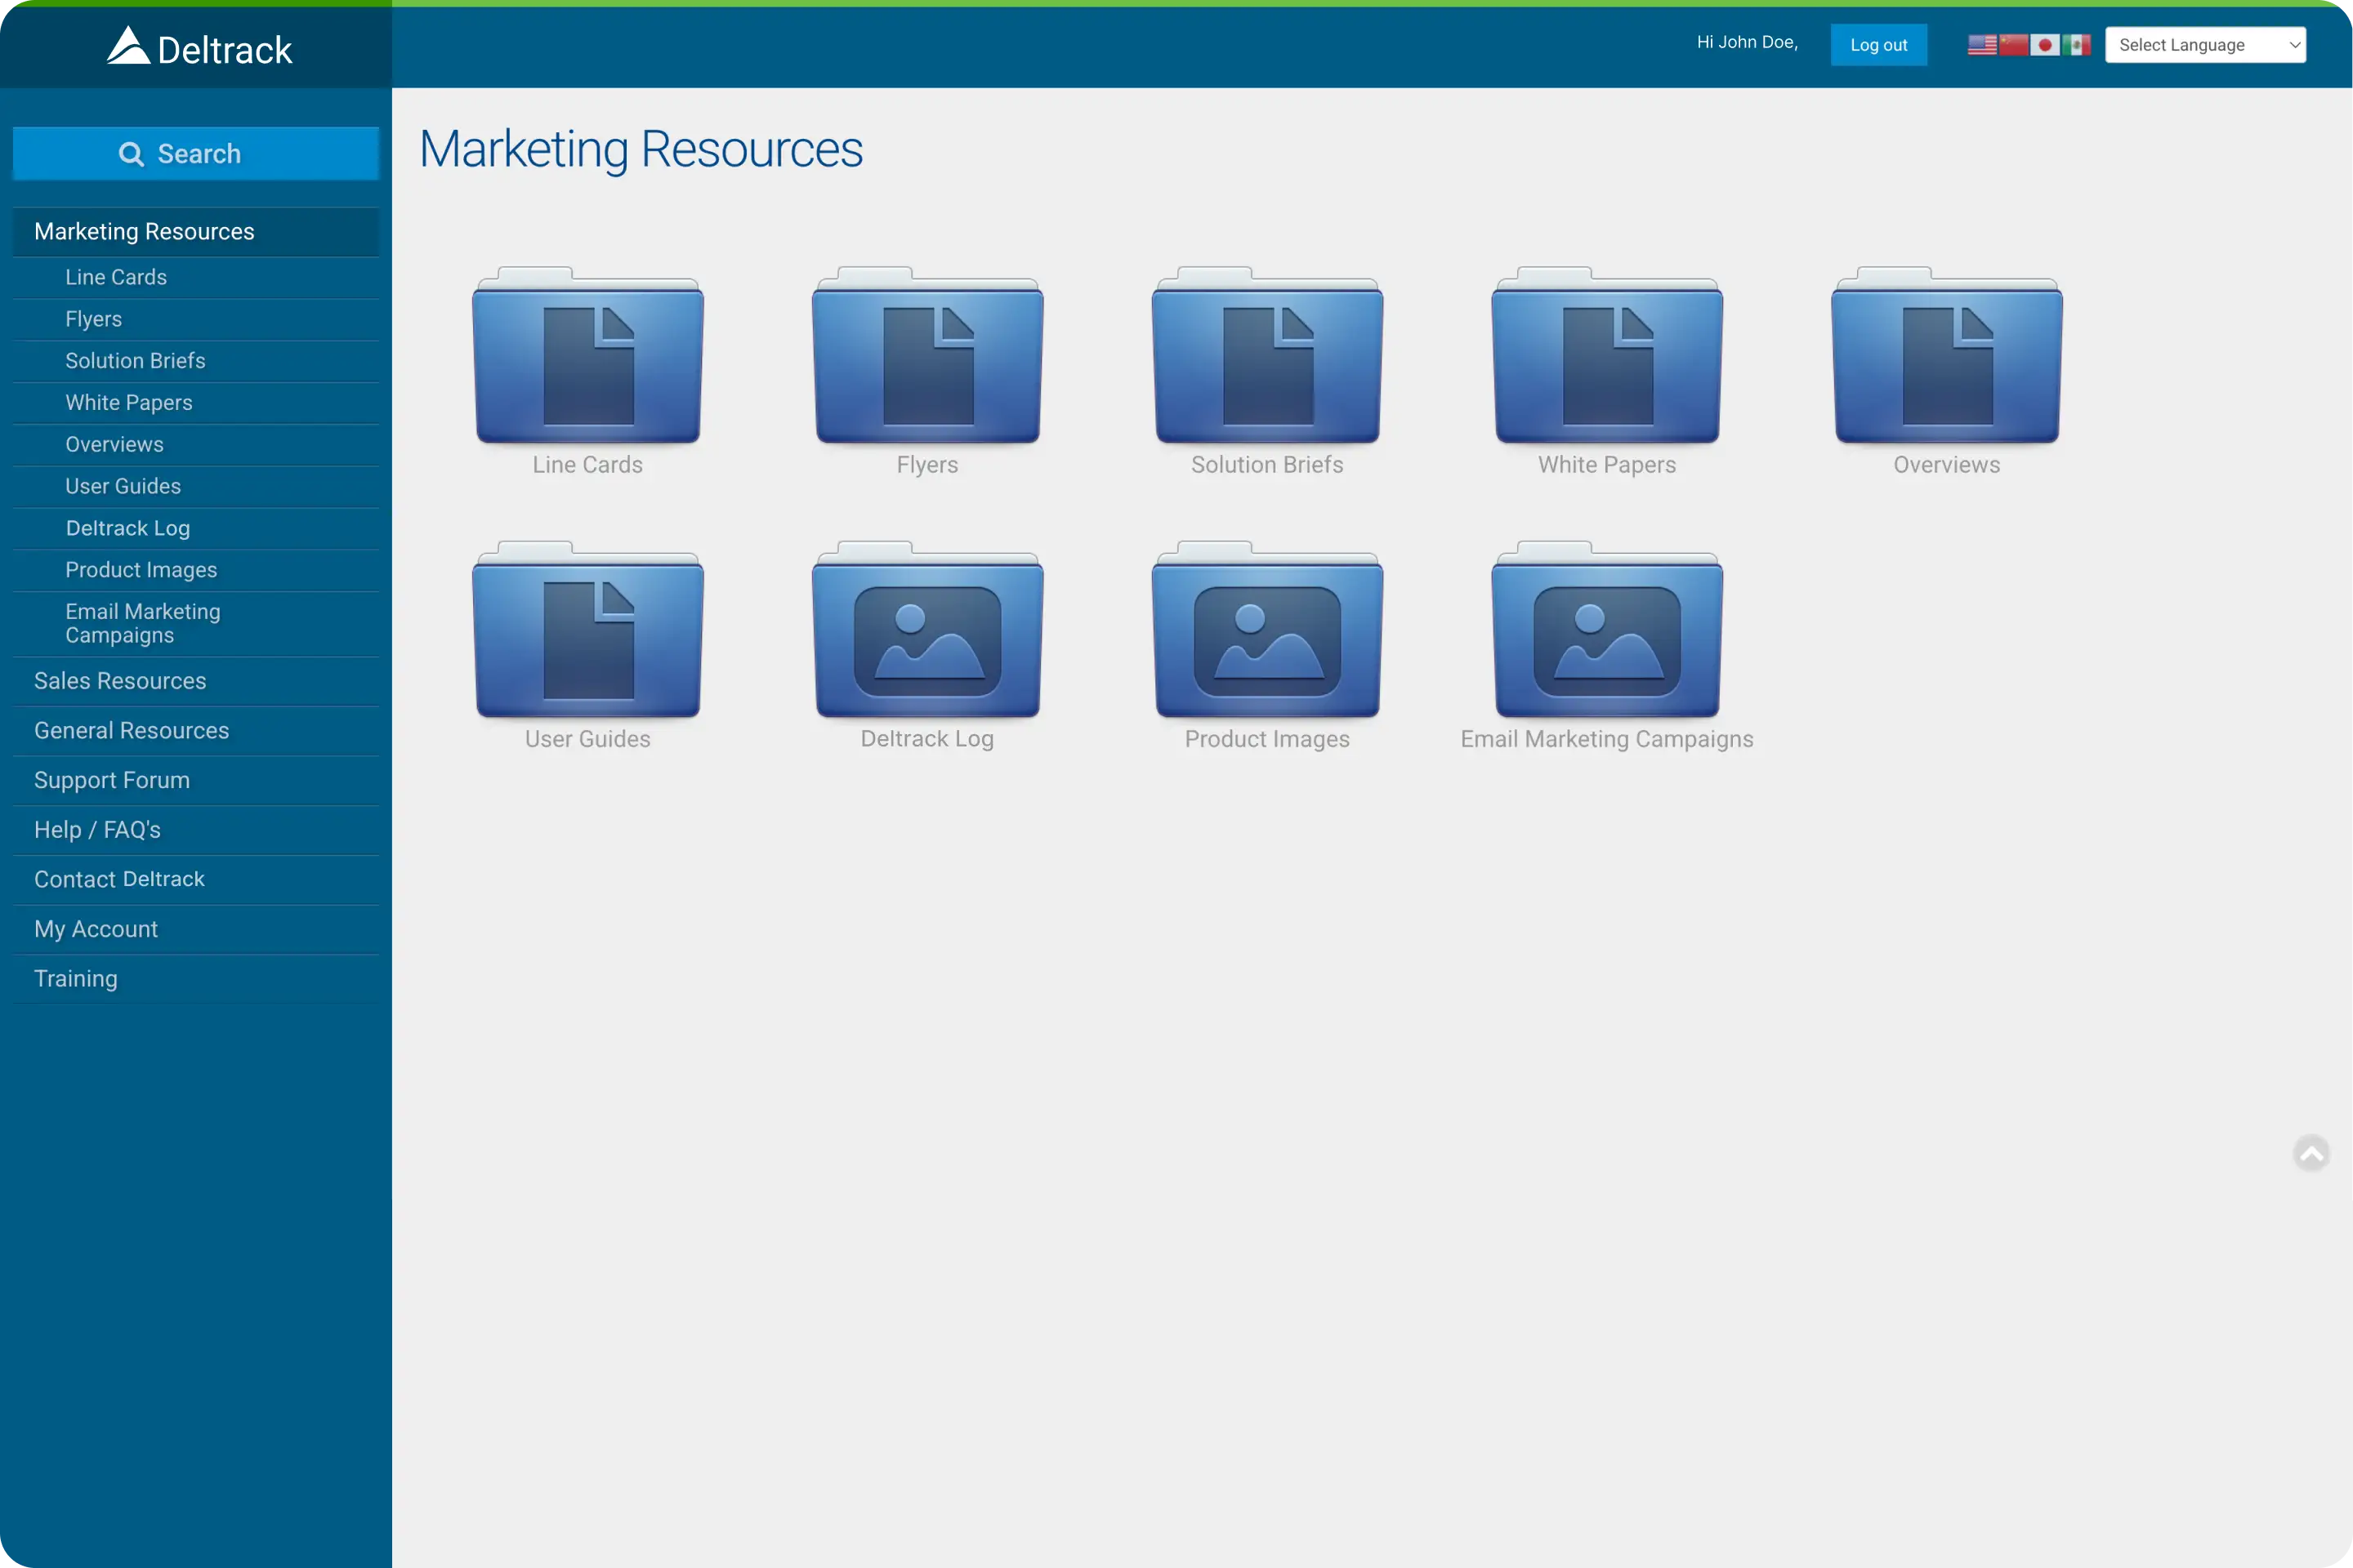
Task: Expand General Resources in sidebar
Action: point(131,731)
